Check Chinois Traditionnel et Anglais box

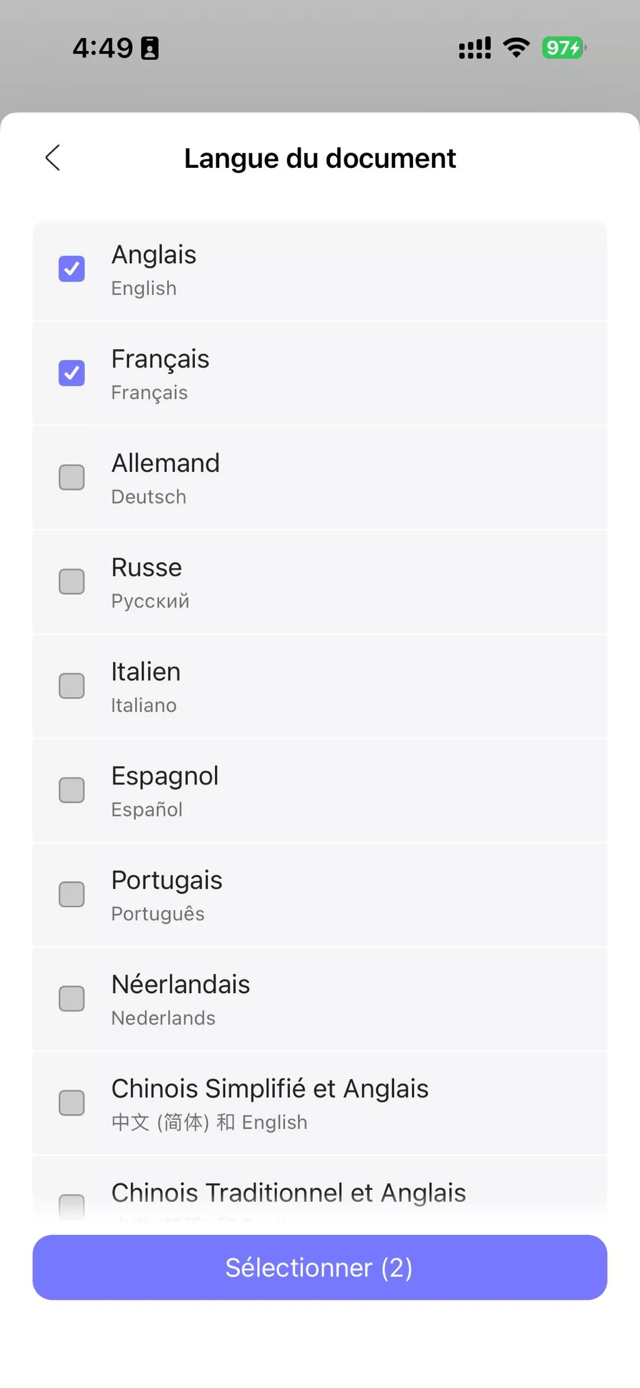(72, 1205)
